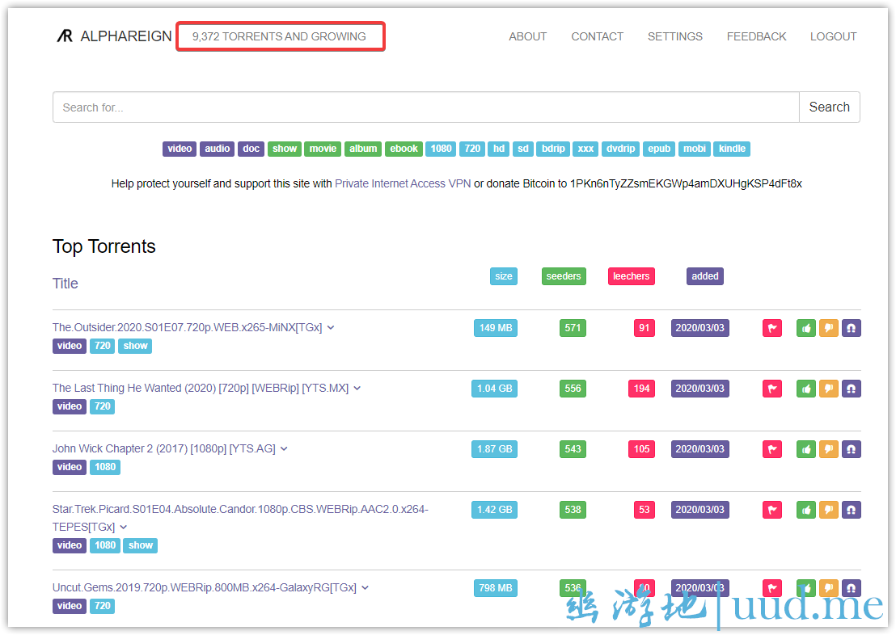Open the CONTACT page
This screenshot has height=635, width=896.
click(597, 36)
